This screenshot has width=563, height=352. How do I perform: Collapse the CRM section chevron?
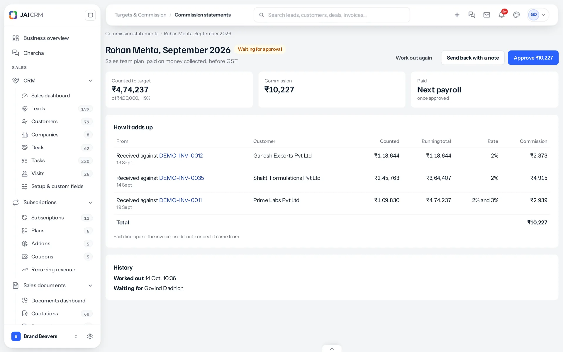click(90, 81)
